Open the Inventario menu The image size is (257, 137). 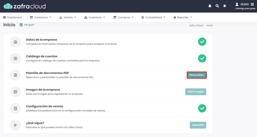pyautogui.click(x=95, y=17)
